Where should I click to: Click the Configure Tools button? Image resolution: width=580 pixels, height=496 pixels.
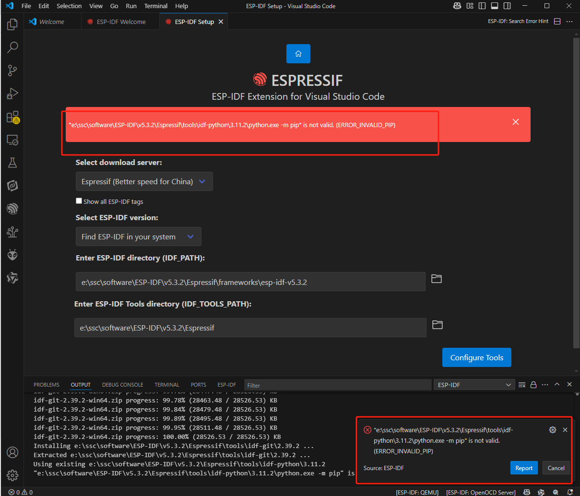(x=477, y=357)
